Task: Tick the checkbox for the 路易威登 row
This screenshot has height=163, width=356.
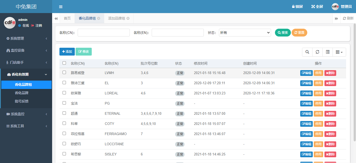Action: coord(64,73)
